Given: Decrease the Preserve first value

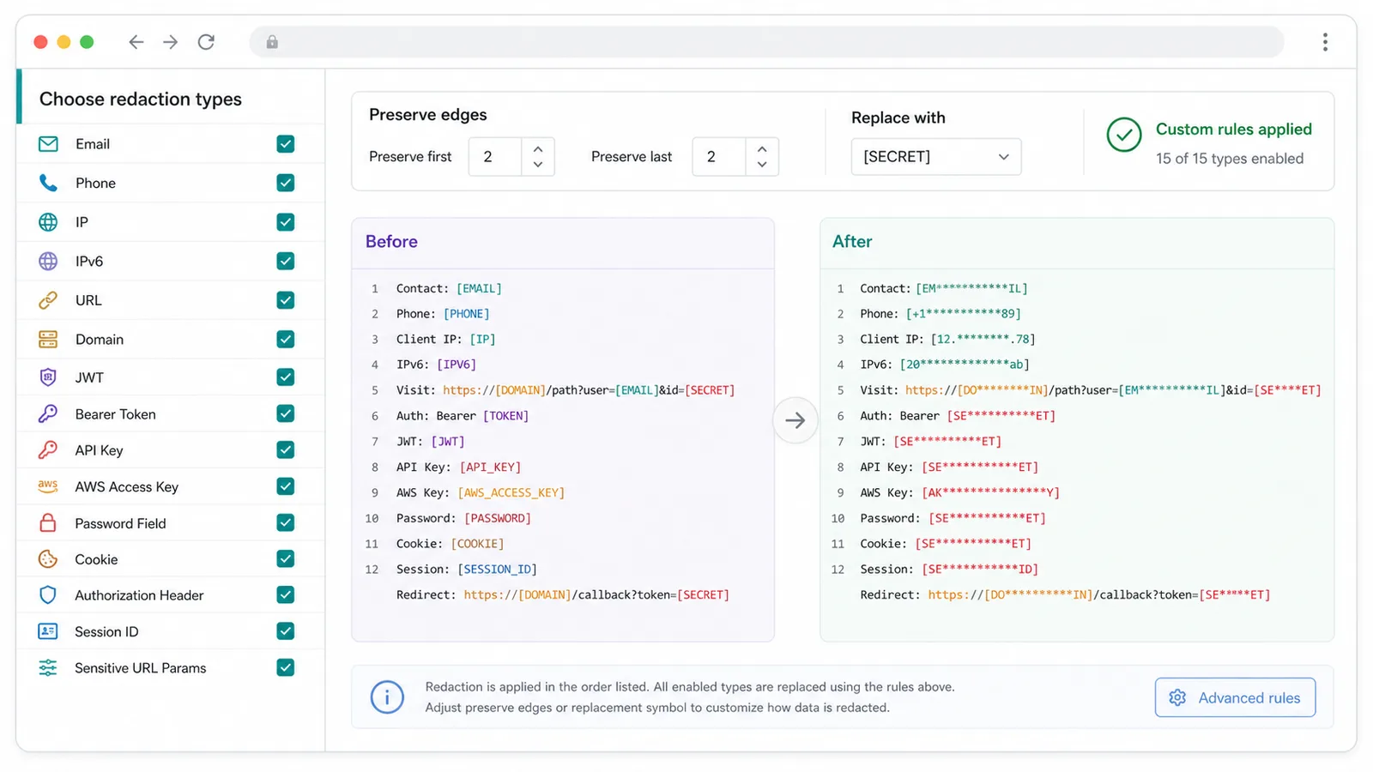Looking at the screenshot, I should point(538,165).
